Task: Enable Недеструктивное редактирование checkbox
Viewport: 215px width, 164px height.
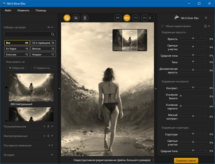Action: pyautogui.click(x=70, y=160)
